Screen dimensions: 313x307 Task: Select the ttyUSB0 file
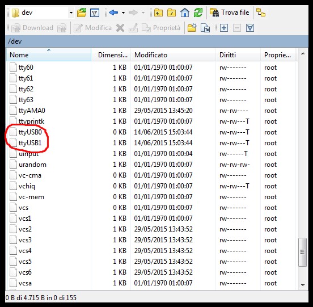pos(30,132)
